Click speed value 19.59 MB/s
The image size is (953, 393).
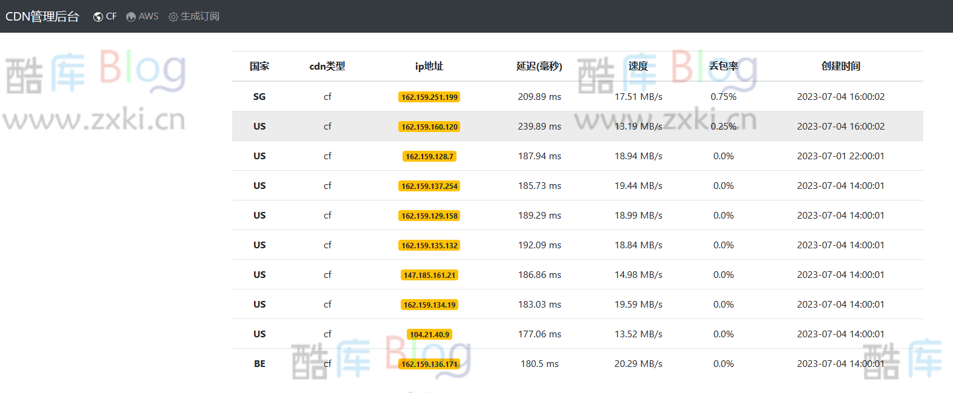[x=638, y=305]
